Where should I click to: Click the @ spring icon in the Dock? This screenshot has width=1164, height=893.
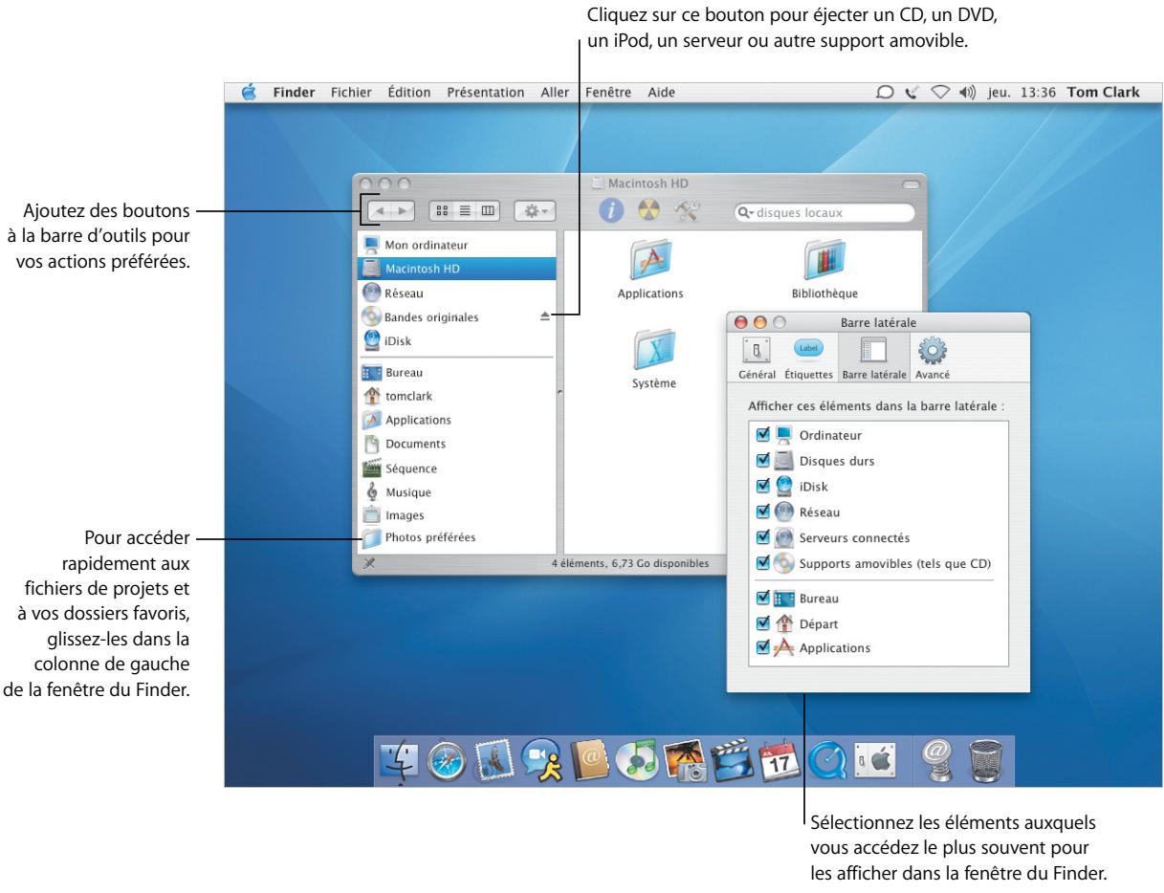click(x=939, y=761)
